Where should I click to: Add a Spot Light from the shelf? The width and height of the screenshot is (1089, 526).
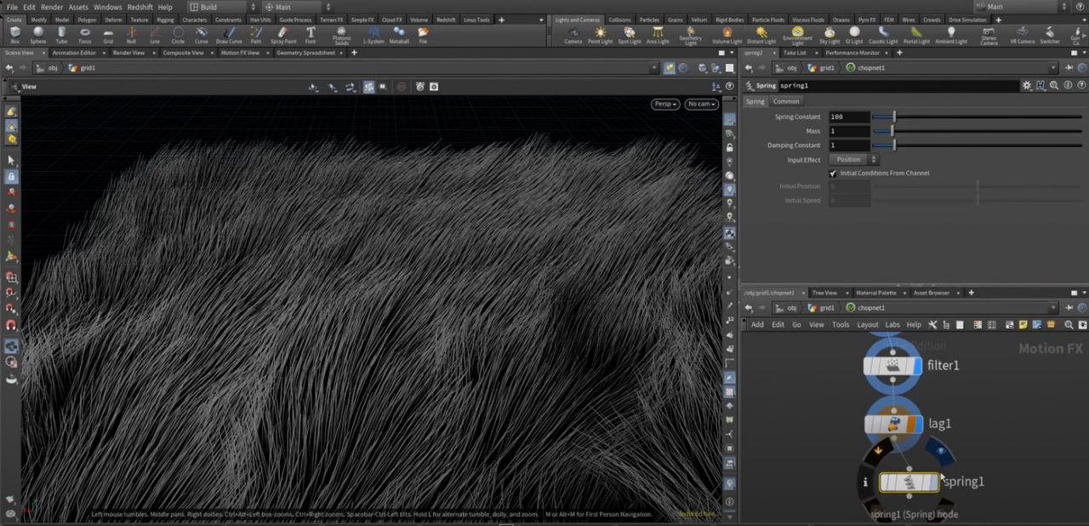pos(630,35)
